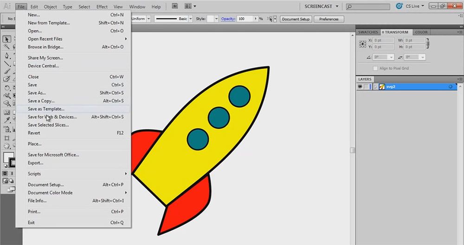Open Adobe Bridge via the Br icon
This screenshot has height=245, width=464.
(x=175, y=6)
